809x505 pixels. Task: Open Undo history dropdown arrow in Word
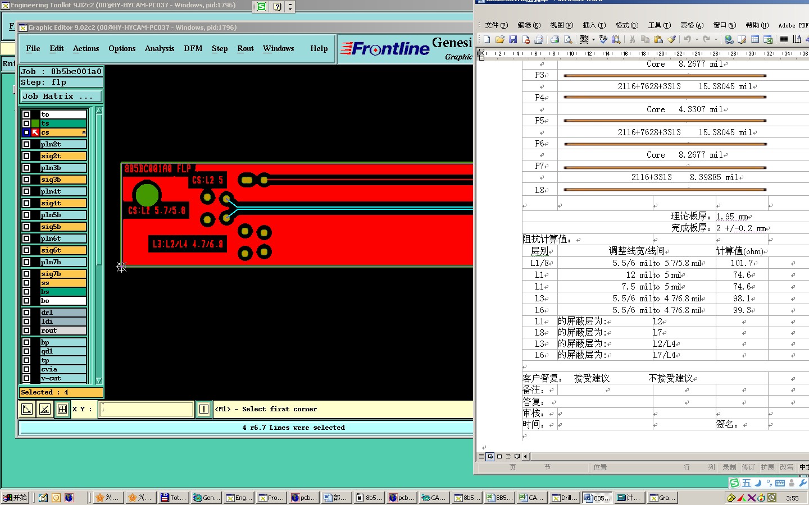[x=697, y=39]
